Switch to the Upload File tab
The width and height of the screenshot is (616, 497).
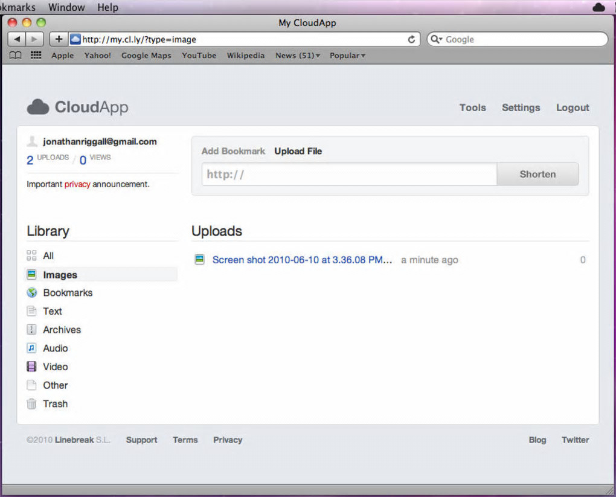[298, 151]
